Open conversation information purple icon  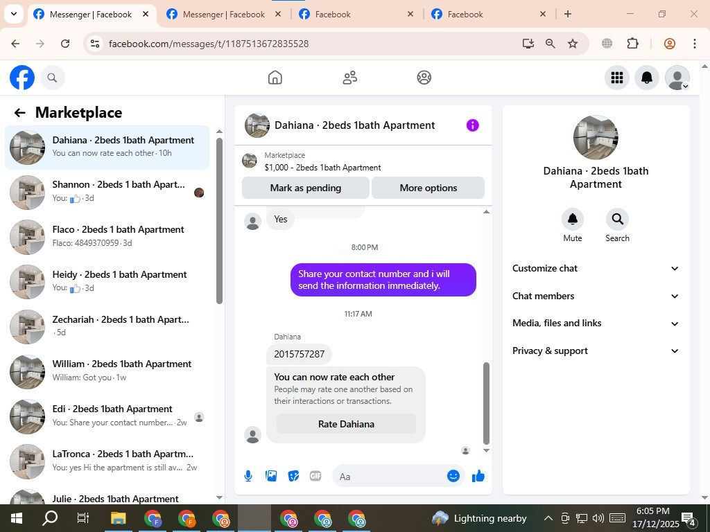coord(472,125)
